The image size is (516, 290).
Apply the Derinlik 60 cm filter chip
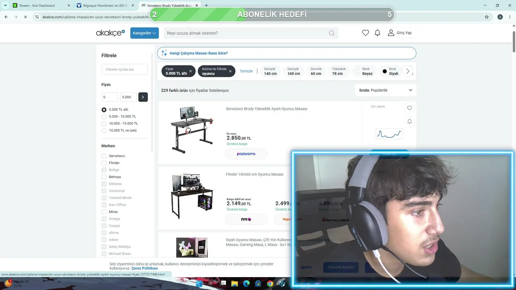pos(316,71)
